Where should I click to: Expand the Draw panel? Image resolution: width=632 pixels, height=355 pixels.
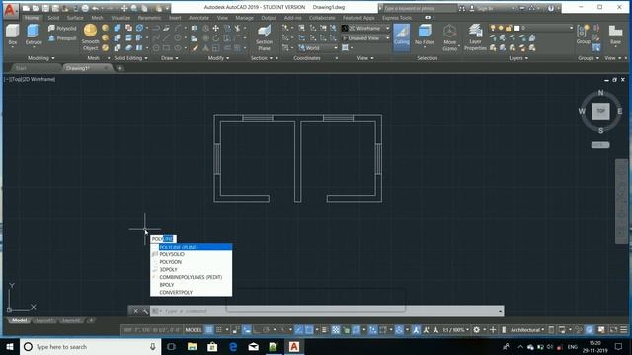(x=169, y=58)
